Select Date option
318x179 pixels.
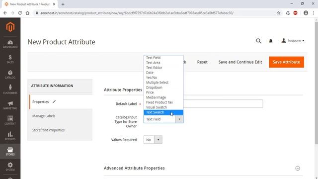tap(163, 73)
